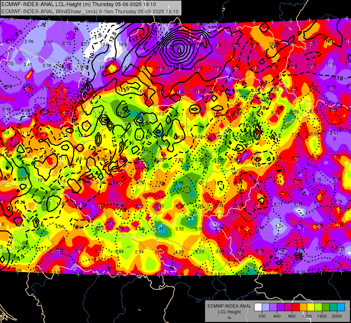Click the map value 3.21

46,89
